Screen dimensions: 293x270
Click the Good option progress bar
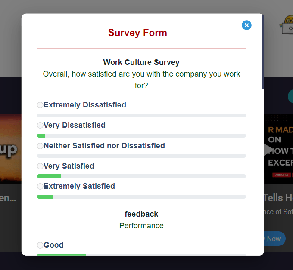[141, 255]
